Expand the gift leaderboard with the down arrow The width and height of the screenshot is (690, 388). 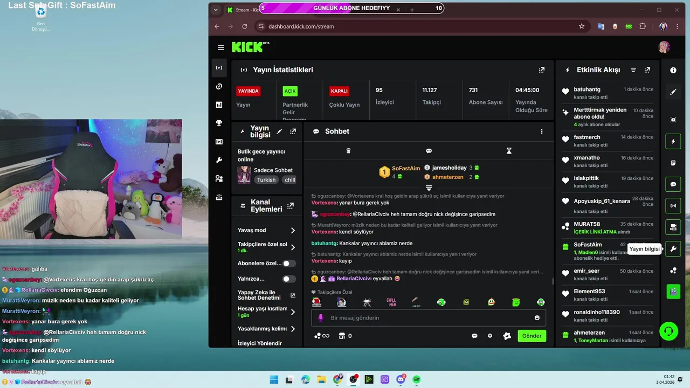pos(429,188)
